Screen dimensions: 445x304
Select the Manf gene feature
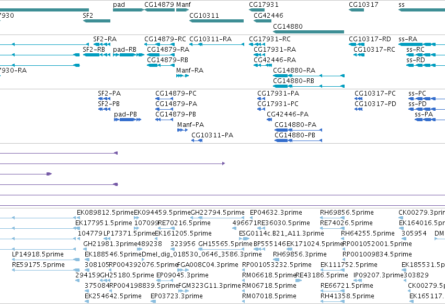pyautogui.click(x=182, y=10)
